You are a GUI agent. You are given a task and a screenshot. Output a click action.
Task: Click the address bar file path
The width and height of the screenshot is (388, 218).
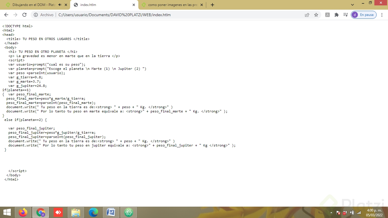114,15
